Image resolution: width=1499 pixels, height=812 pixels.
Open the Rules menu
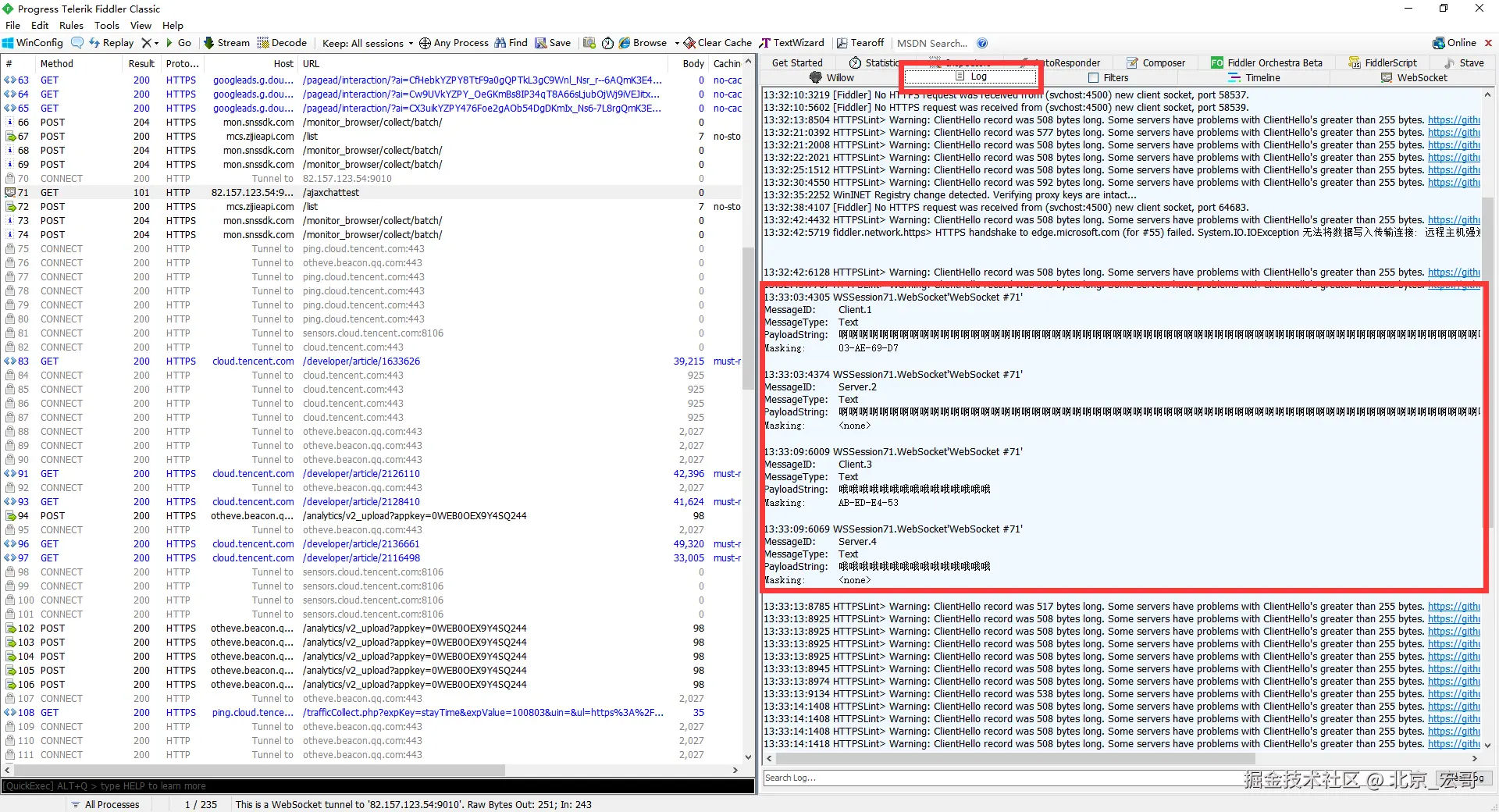71,25
